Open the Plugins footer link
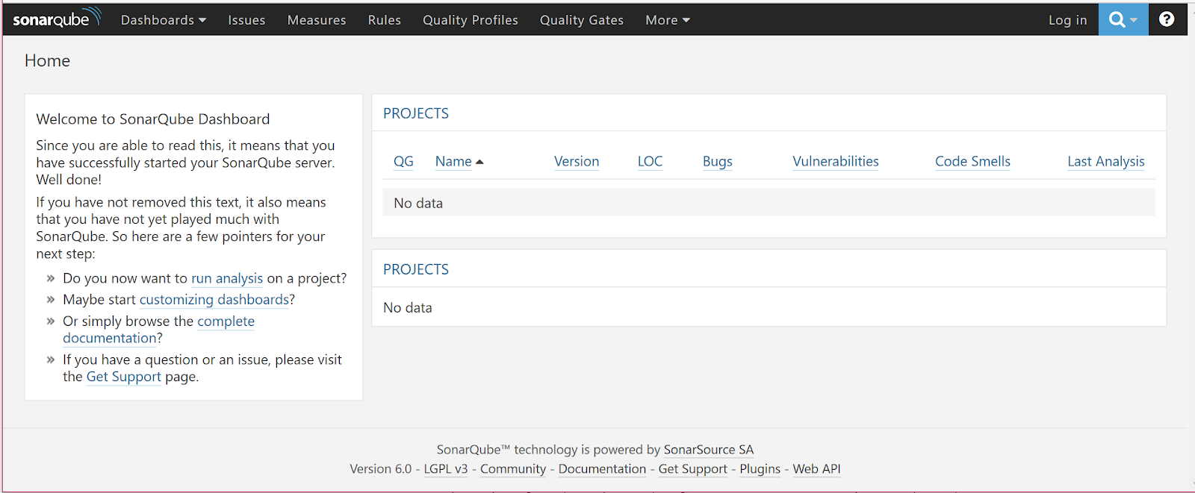Image resolution: width=1195 pixels, height=493 pixels. 760,469
